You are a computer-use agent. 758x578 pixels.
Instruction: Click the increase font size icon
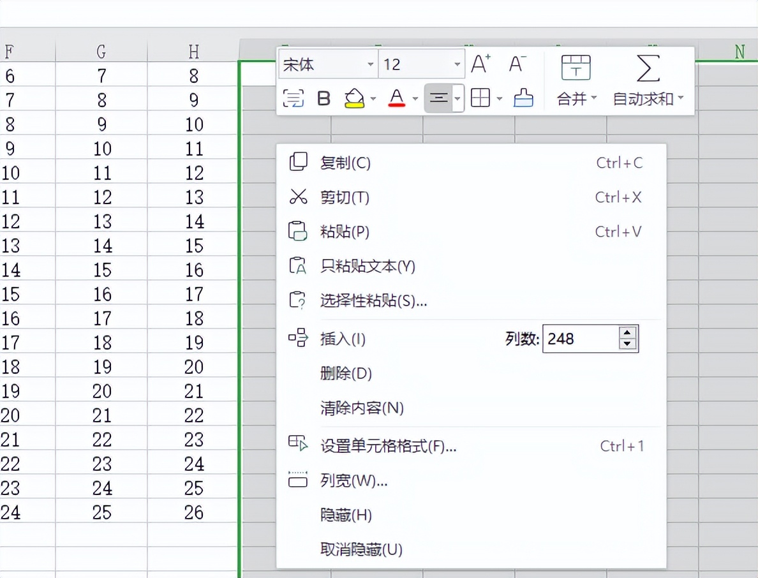click(x=480, y=64)
